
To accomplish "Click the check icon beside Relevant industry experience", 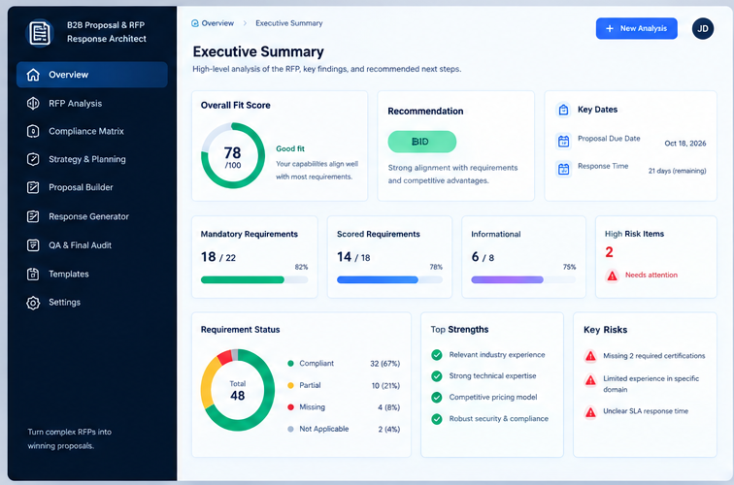I will (437, 355).
